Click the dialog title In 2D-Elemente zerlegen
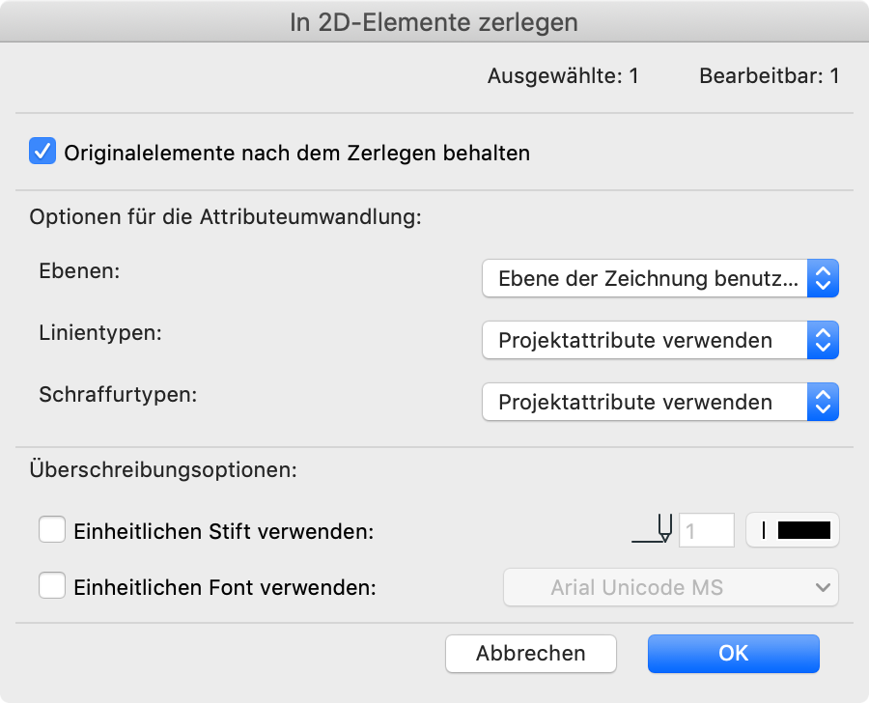Viewport: 869px width, 703px height. pos(434,22)
